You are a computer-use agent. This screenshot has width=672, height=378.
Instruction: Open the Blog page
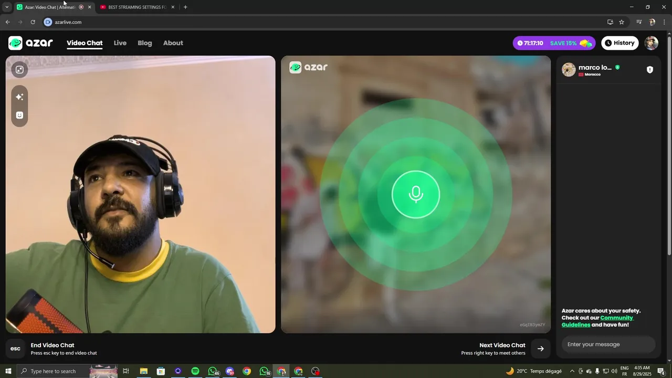pos(145,43)
